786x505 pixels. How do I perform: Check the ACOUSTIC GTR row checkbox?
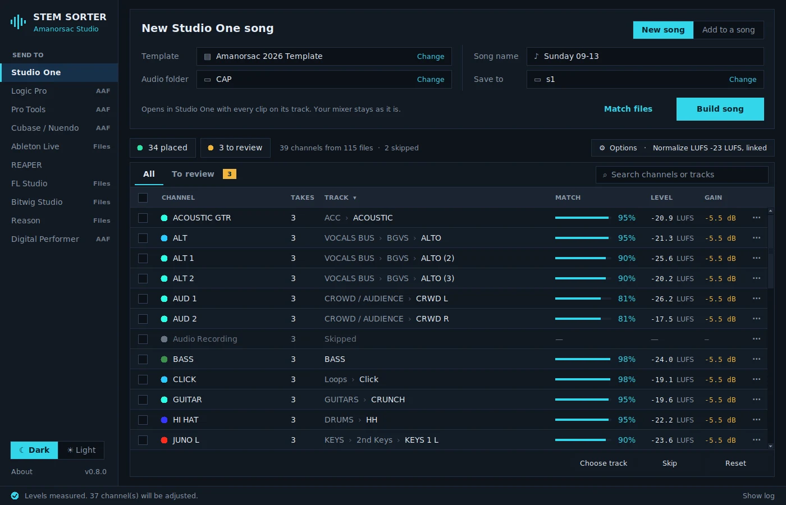143,218
